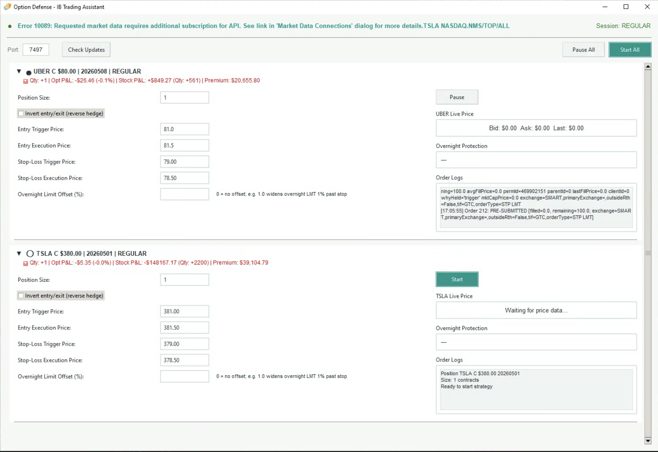The image size is (658, 452).
Task: Click UBER Entry Trigger Price field
Action: pyautogui.click(x=184, y=129)
